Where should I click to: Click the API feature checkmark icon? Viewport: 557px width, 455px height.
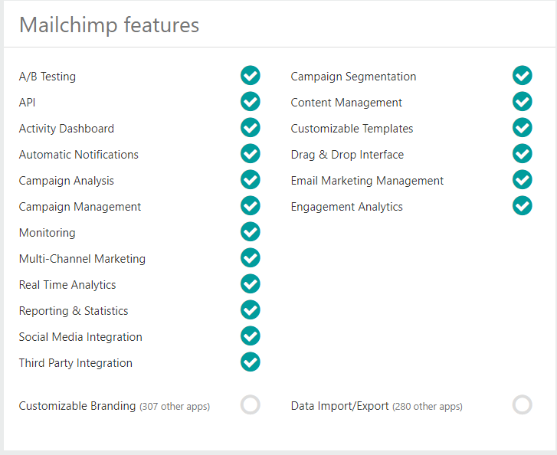coord(251,102)
